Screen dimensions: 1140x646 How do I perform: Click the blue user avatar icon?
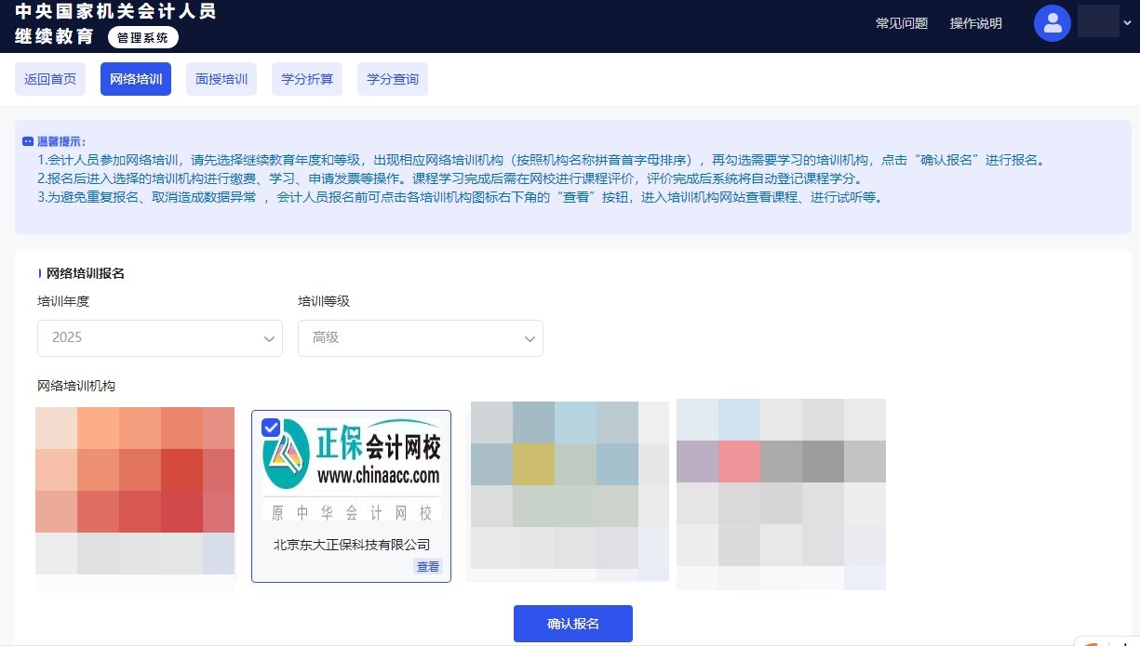click(1052, 23)
